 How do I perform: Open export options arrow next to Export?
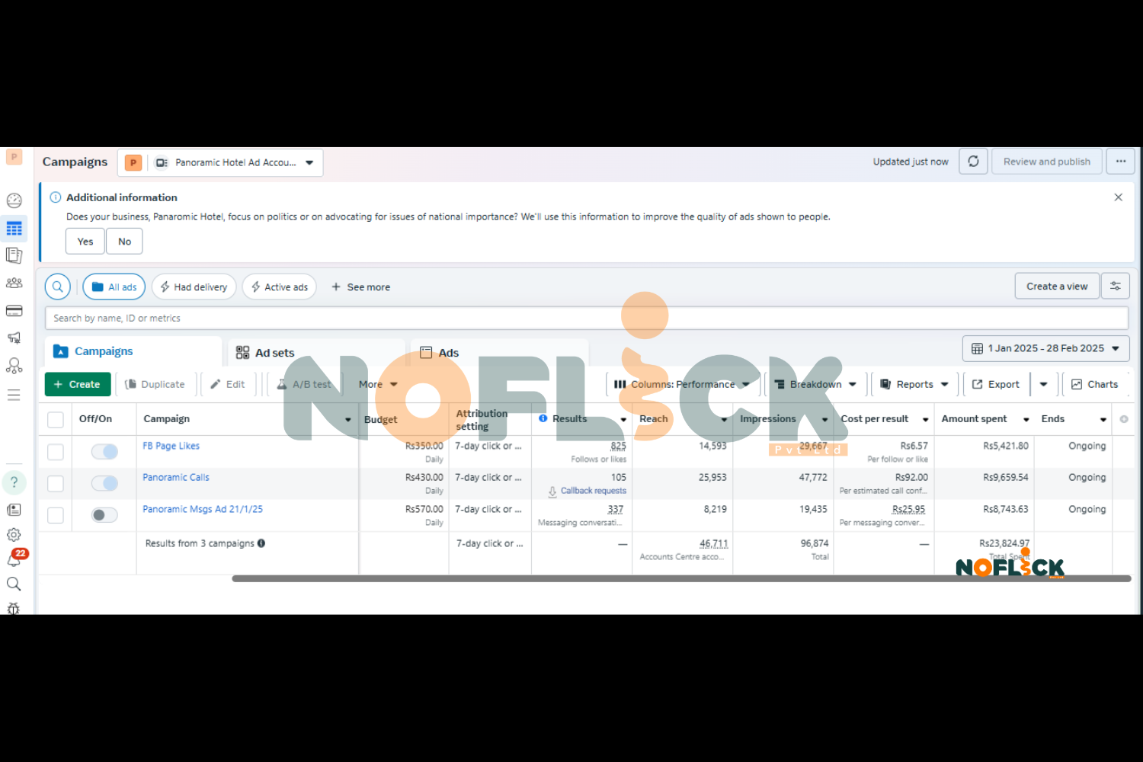(1043, 384)
